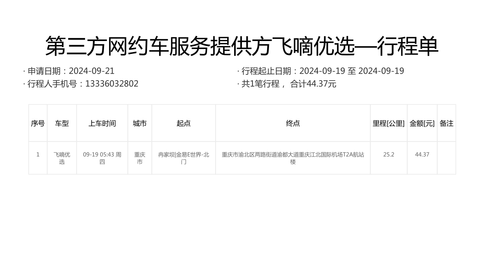Select the 行程起止日期 date range line
This screenshot has height=273, width=498.
[321, 71]
